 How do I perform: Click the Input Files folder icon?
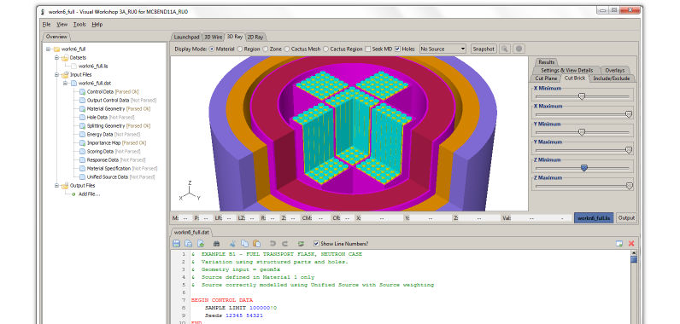coord(65,75)
